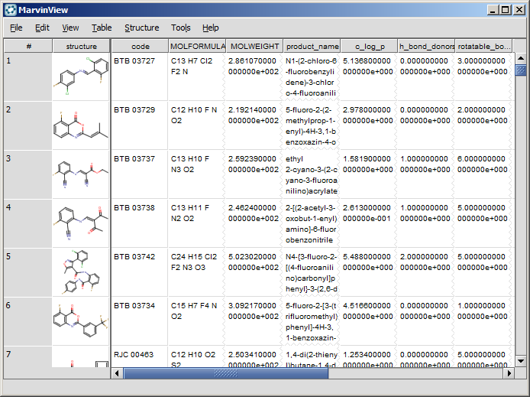
Task: Select the BTB 03729 molecule structure image
Action: (x=82, y=126)
